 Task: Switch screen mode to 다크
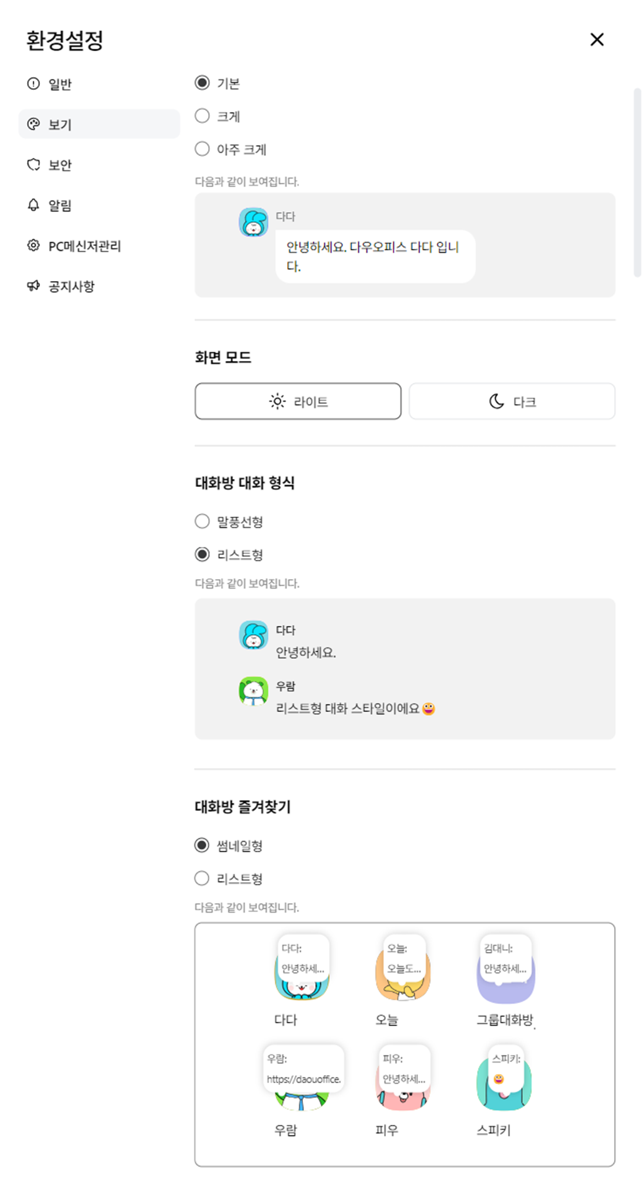512,402
